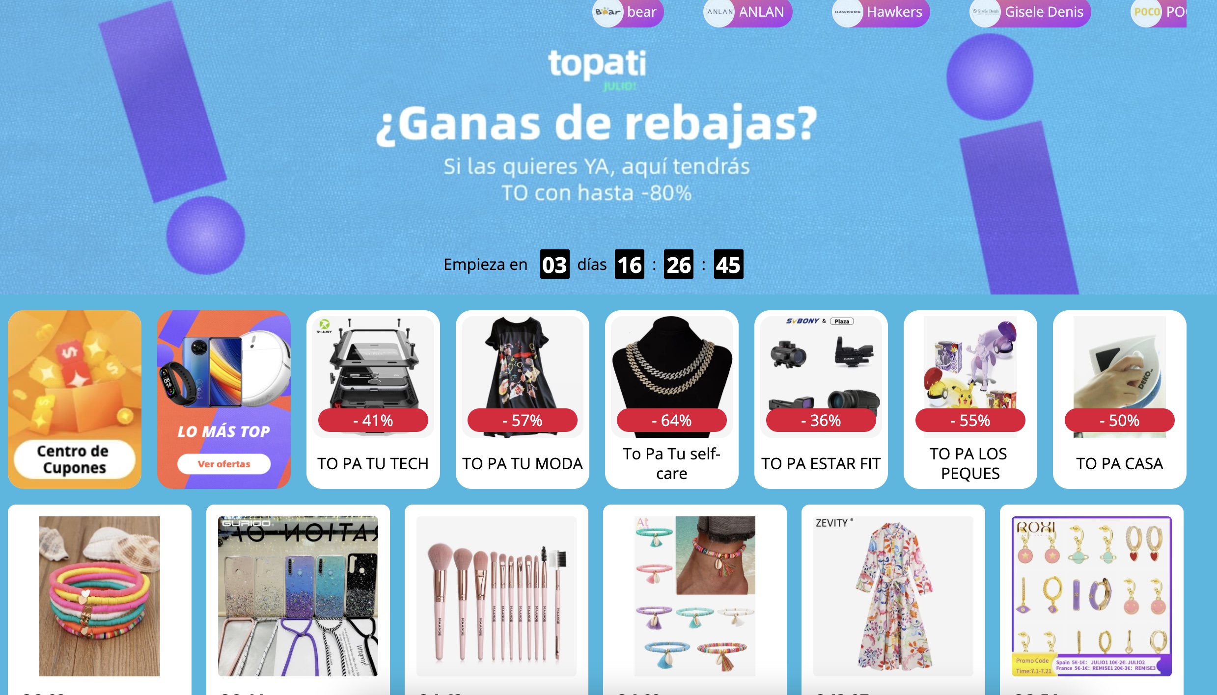Open the TO PA TU MODA category
This screenshot has height=695, width=1217.
click(x=523, y=399)
